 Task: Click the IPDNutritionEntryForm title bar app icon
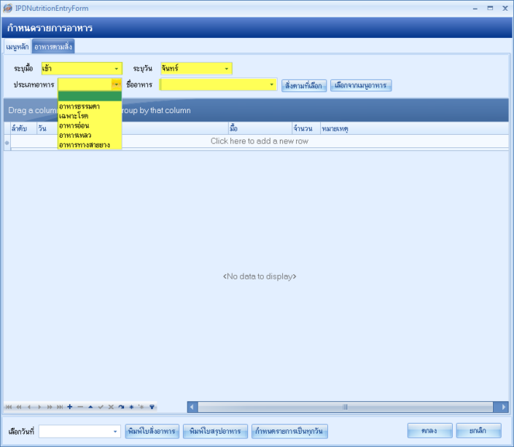click(x=8, y=7)
